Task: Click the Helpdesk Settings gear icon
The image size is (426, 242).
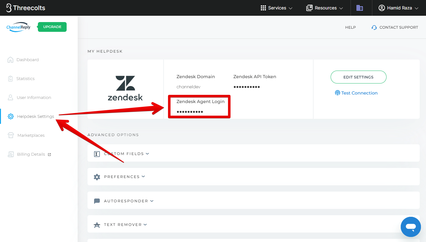Action: point(11,116)
